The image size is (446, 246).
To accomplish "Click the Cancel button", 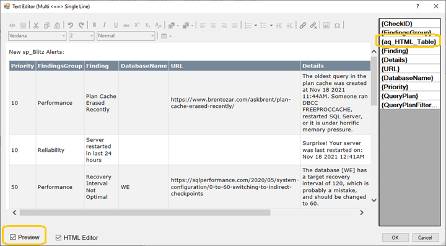I will click(425, 237).
